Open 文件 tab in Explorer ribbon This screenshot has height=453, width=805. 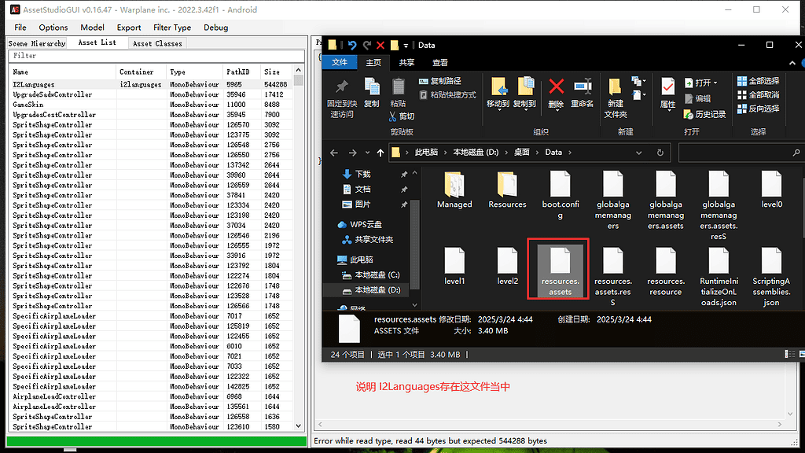pyautogui.click(x=340, y=63)
